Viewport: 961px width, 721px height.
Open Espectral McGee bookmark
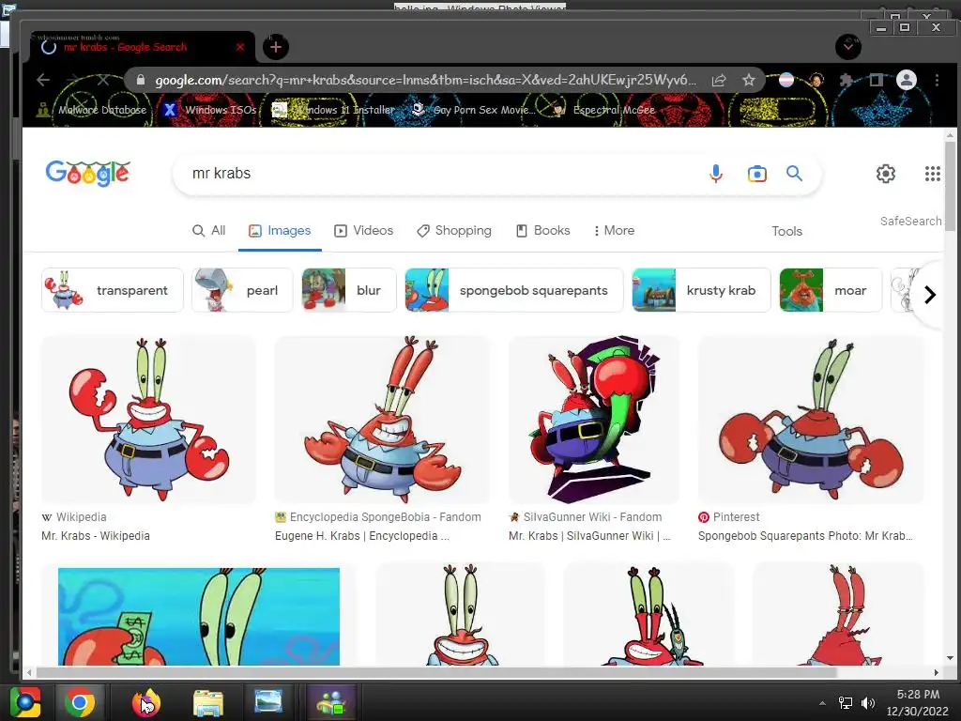[604, 110]
